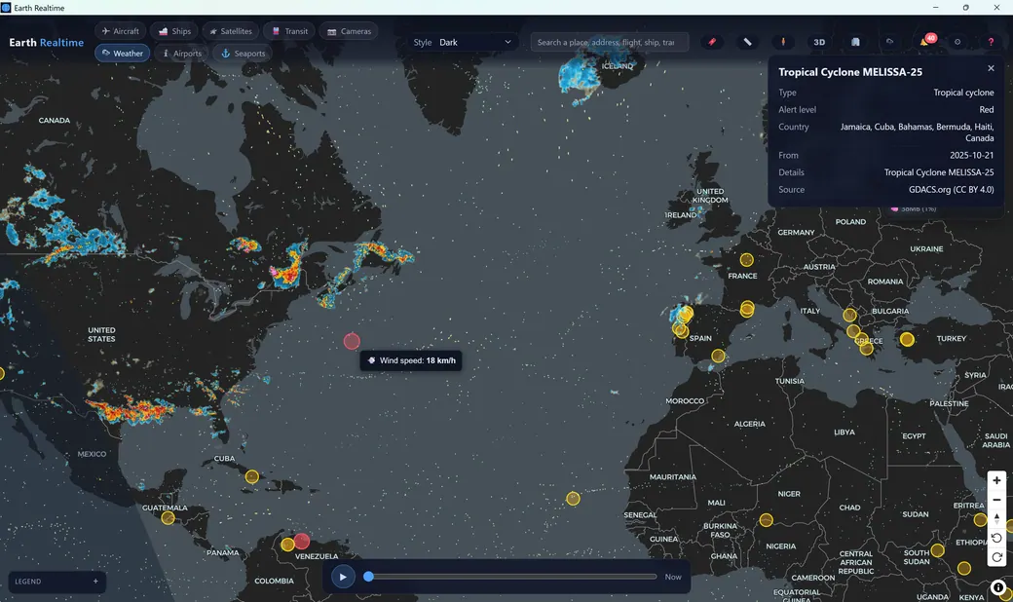The height and width of the screenshot is (602, 1013).
Task: Zoom in with the map plus button
Action: 996,480
